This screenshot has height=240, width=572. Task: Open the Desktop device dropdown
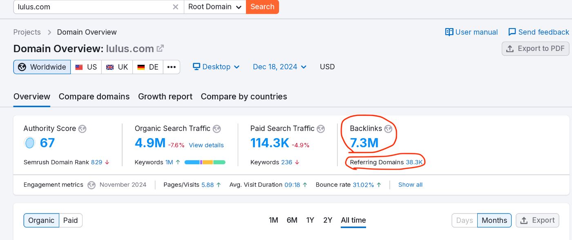coord(216,67)
